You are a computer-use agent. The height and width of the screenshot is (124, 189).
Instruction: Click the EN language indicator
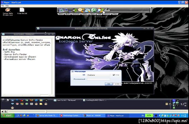pos(143,116)
